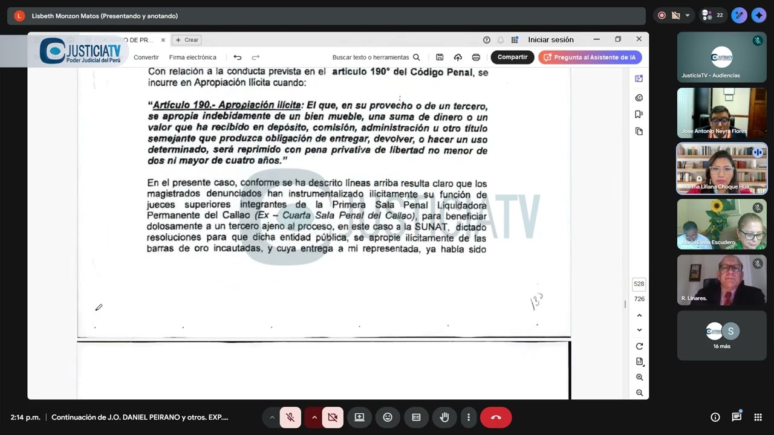Upload document with cloud arrow icon
This screenshot has width=774, height=435.
point(458,57)
